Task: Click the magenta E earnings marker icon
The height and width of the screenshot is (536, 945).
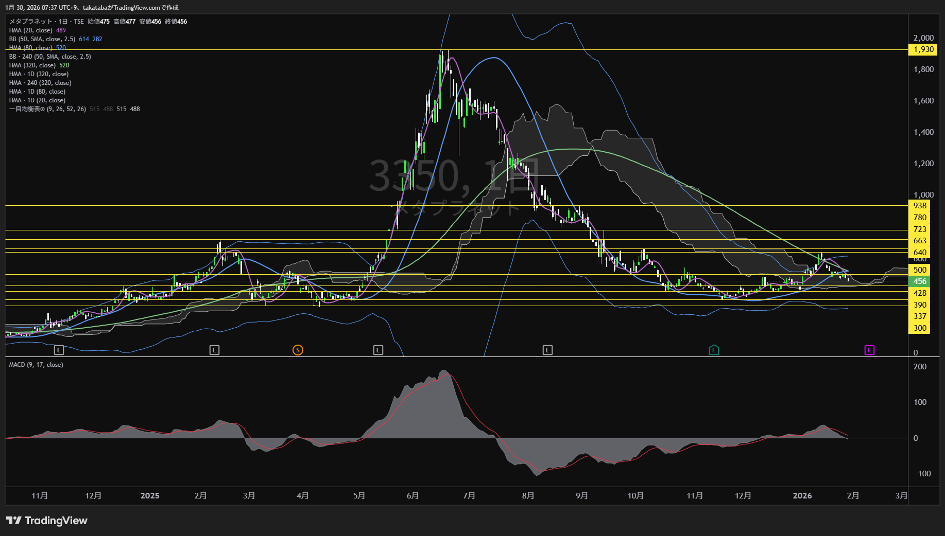Action: pos(869,350)
